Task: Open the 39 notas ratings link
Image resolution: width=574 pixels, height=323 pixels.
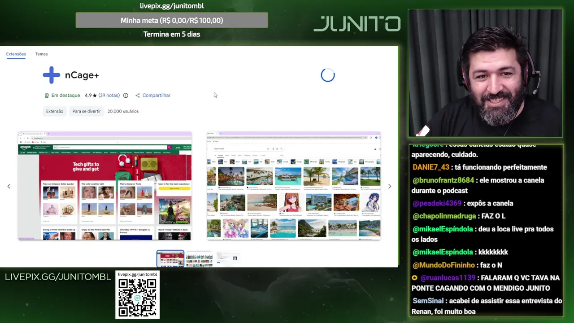Action: click(109, 95)
